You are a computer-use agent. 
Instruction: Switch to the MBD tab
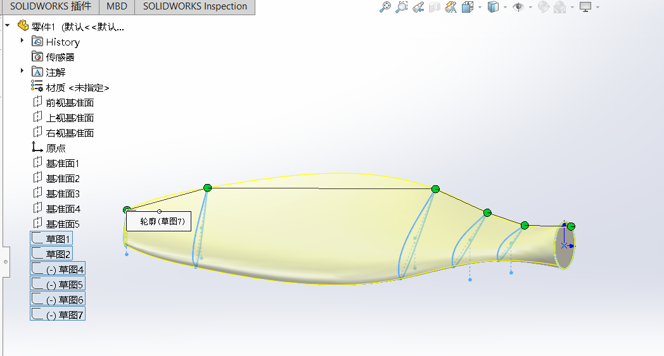pyautogui.click(x=117, y=6)
